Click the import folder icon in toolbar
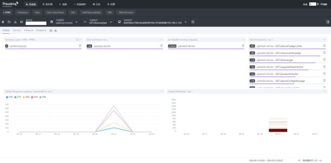The height and width of the screenshot is (163, 331). [9, 22]
